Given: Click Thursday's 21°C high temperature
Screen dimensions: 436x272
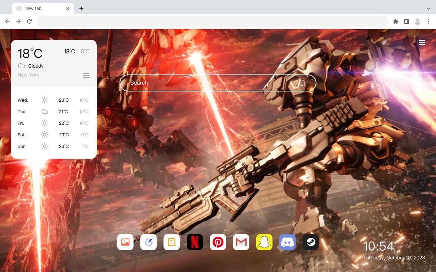Looking at the screenshot, I should coord(63,112).
